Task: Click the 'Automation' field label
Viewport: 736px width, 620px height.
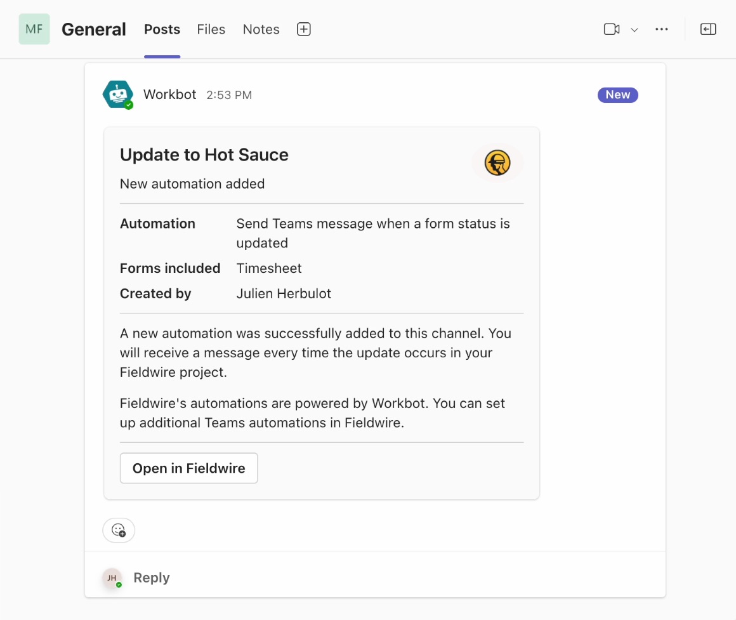Action: 158,223
